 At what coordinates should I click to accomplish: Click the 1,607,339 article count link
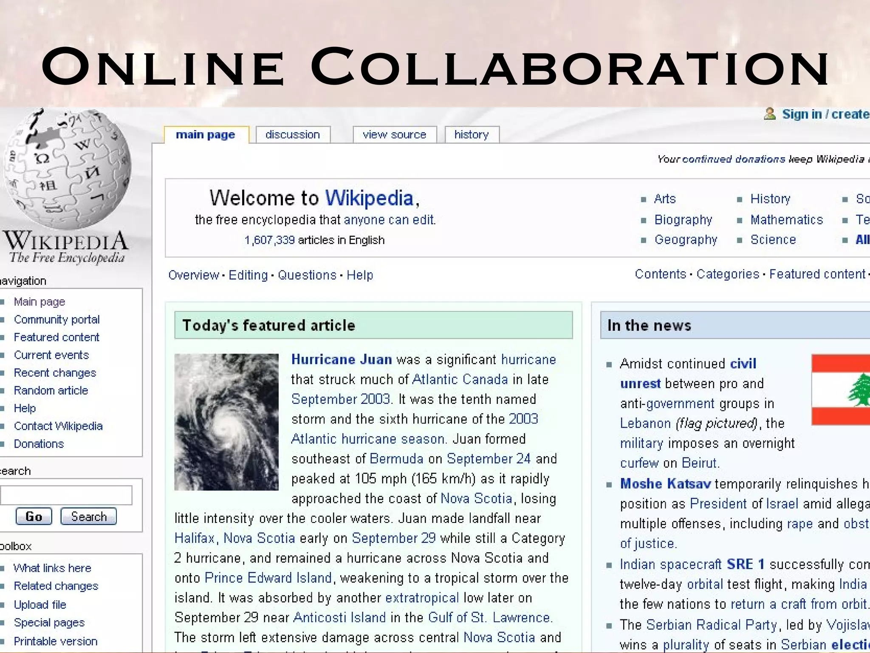pyautogui.click(x=269, y=240)
